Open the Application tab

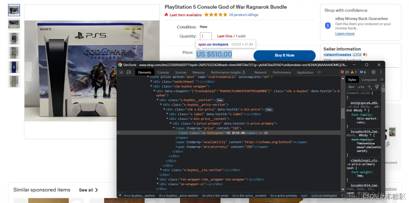tap(305, 72)
